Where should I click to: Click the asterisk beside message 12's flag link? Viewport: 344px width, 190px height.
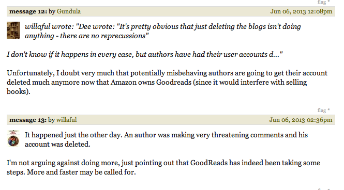click(x=328, y=109)
